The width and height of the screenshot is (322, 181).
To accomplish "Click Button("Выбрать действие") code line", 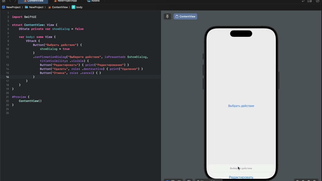I will click(57, 45).
